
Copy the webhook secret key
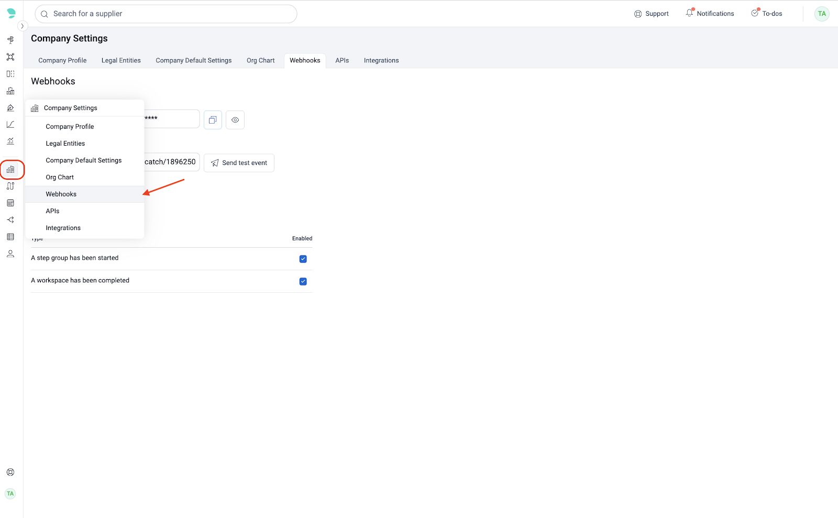pyautogui.click(x=213, y=120)
